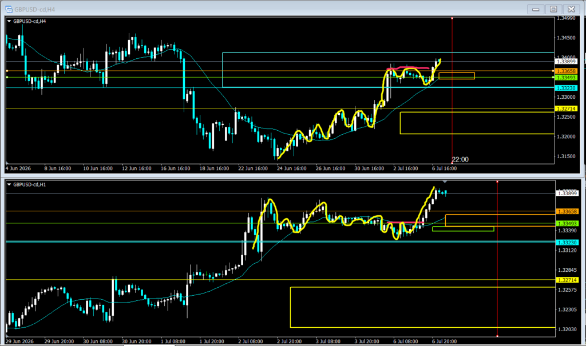Click the 30 Jun 16:00 label on the H4 time axis

pos(369,168)
